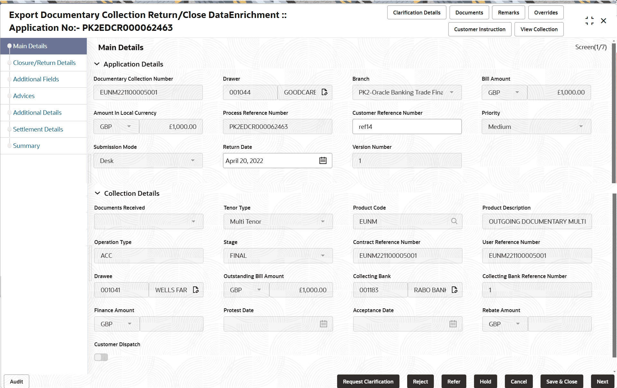Open Return Date calendar picker
Viewport: 617px width, 388px height.
323,160
